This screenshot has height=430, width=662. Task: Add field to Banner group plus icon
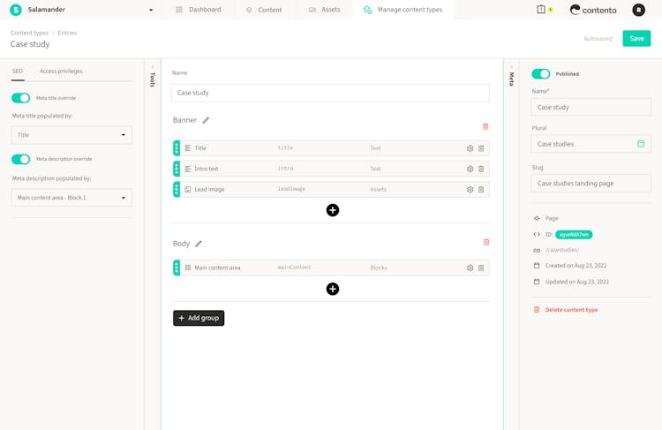point(333,210)
